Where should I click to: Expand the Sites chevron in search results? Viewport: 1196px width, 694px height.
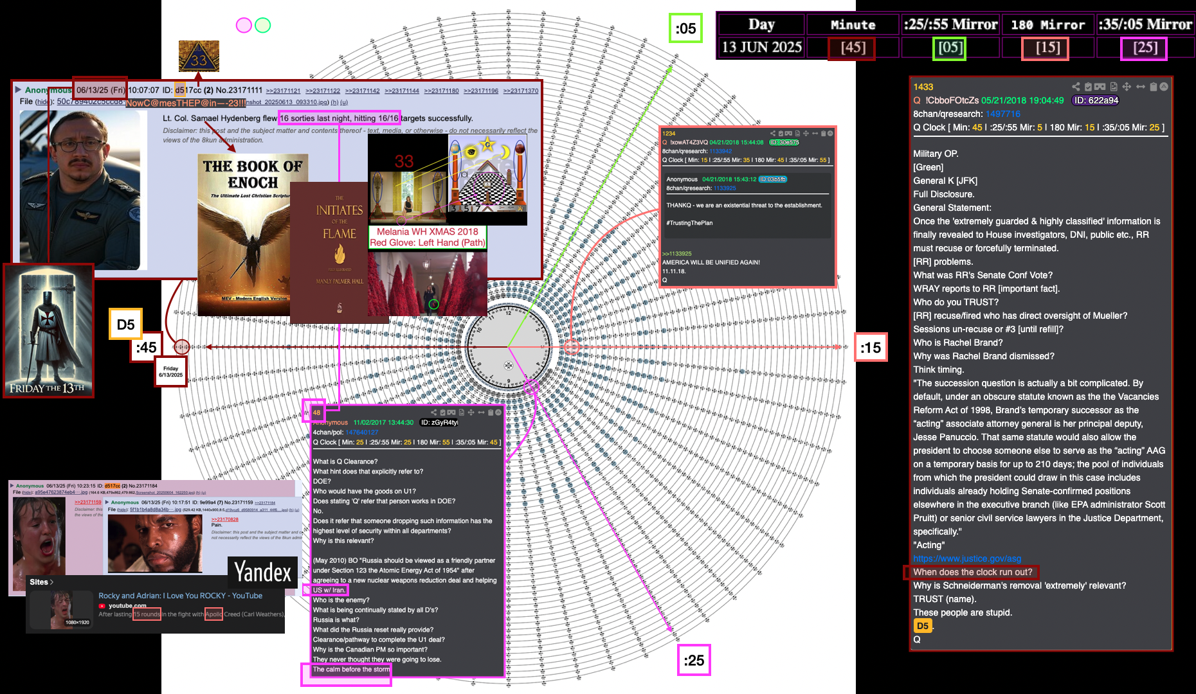click(51, 582)
